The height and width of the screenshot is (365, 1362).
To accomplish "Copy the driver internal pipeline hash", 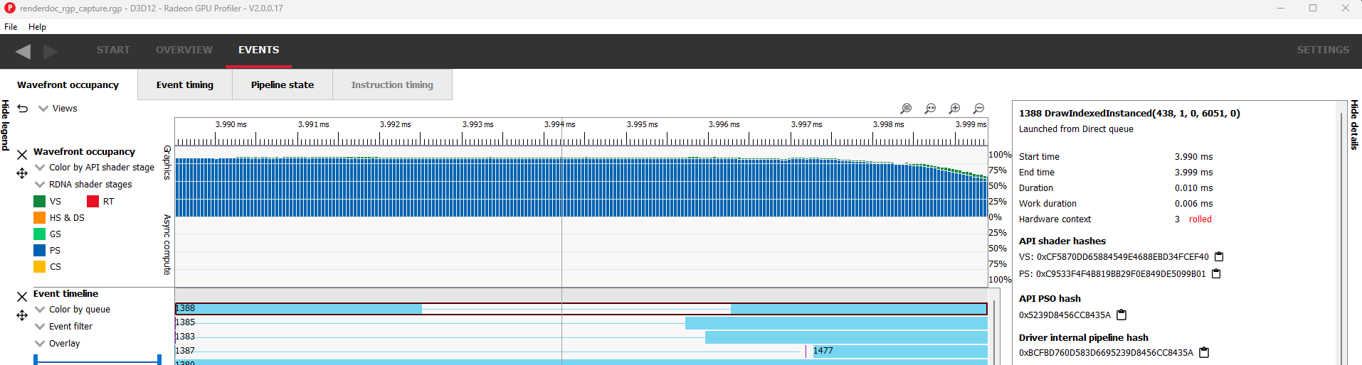I will coord(1204,352).
